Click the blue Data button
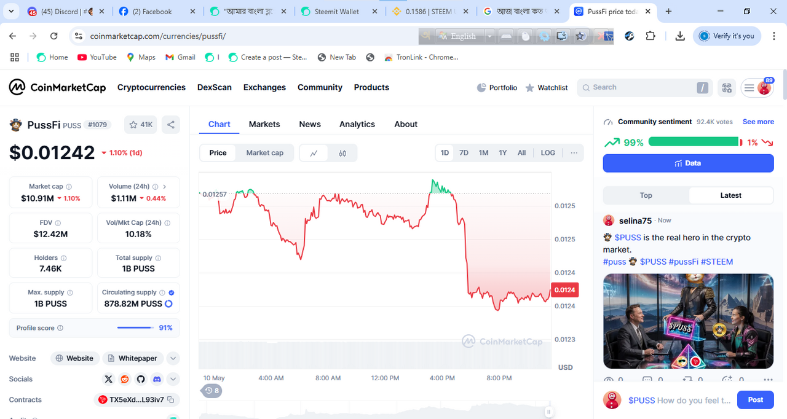The height and width of the screenshot is (419, 787). point(688,163)
